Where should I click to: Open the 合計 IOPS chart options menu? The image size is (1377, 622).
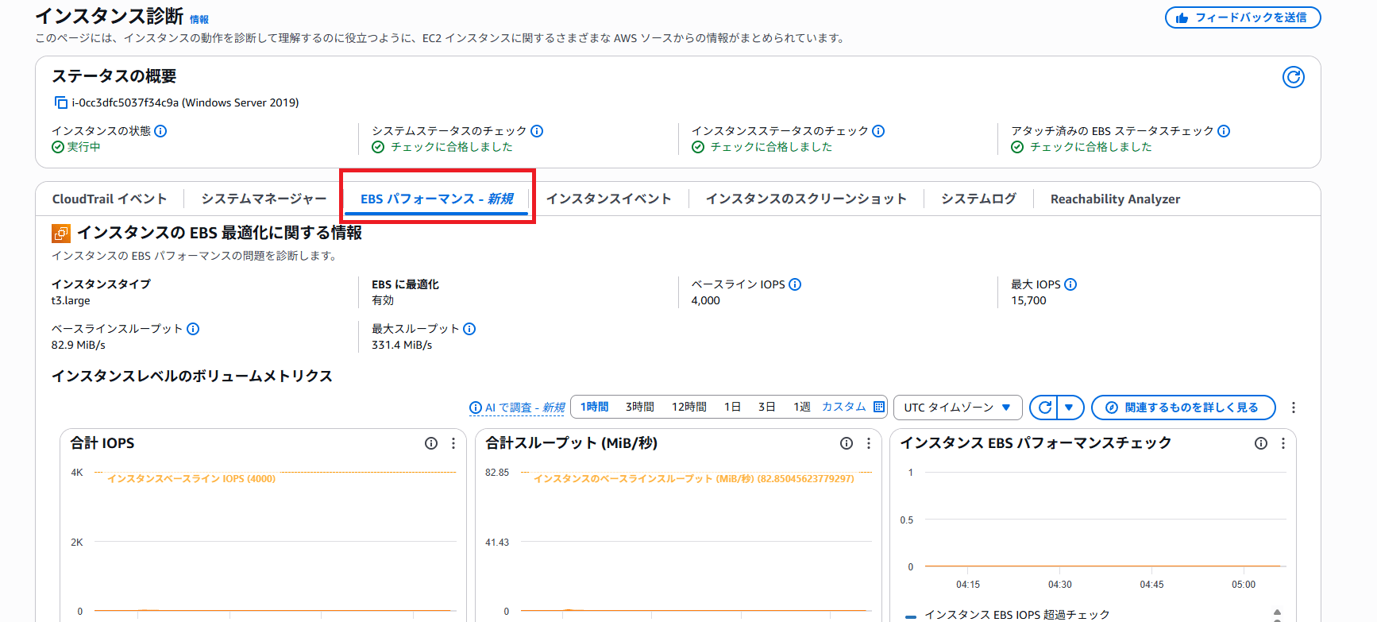tap(453, 443)
